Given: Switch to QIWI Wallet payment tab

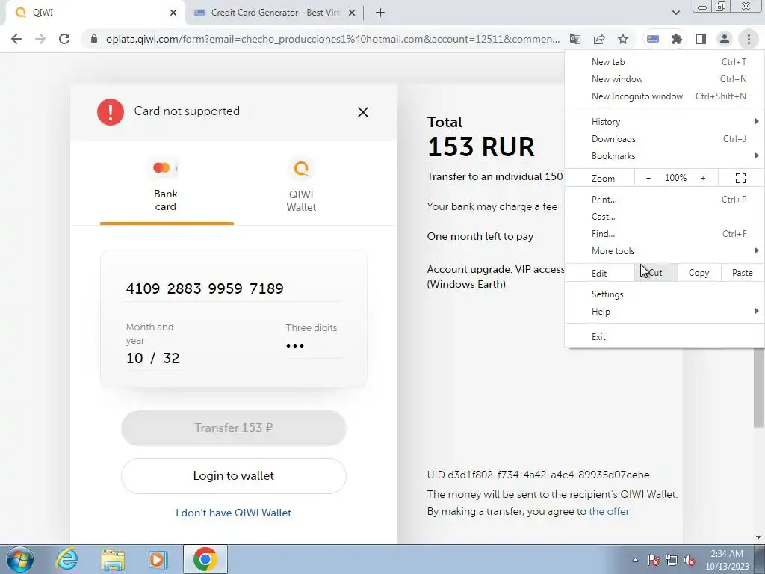Looking at the screenshot, I should (x=301, y=188).
